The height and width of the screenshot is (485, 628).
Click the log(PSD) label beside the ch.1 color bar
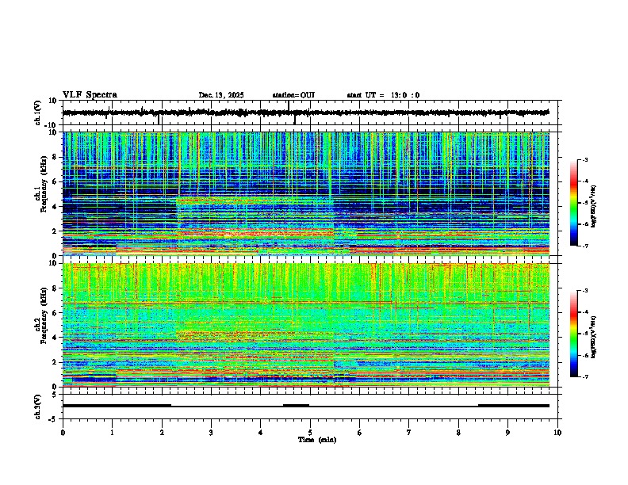coord(594,206)
